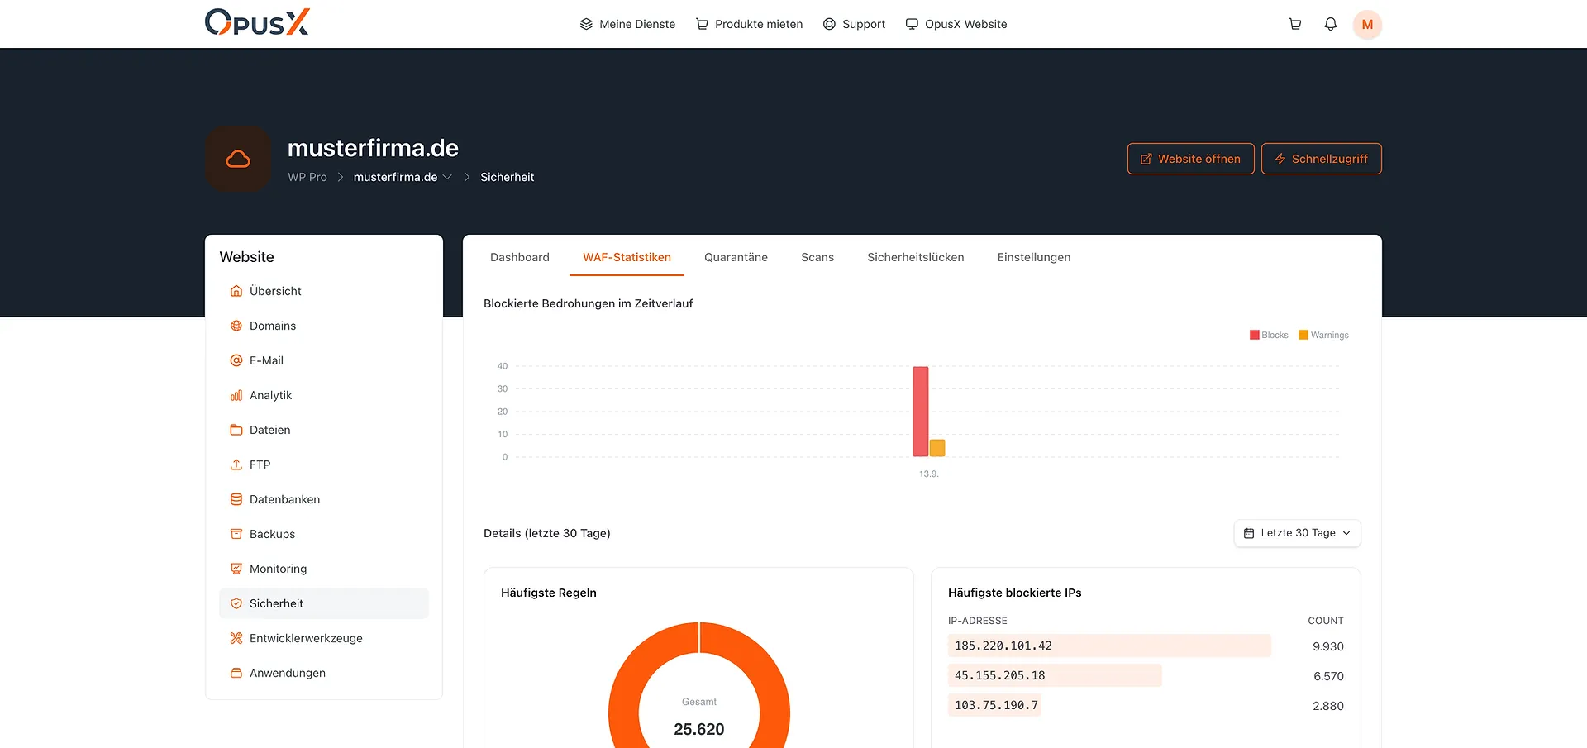Click the layers icon beside Meine Dienste
The width and height of the screenshot is (1587, 748).
point(586,24)
